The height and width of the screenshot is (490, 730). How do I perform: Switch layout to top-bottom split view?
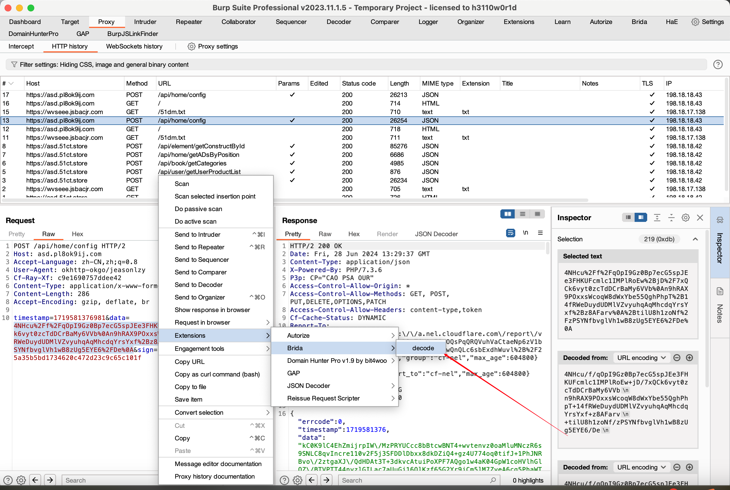(x=522, y=214)
